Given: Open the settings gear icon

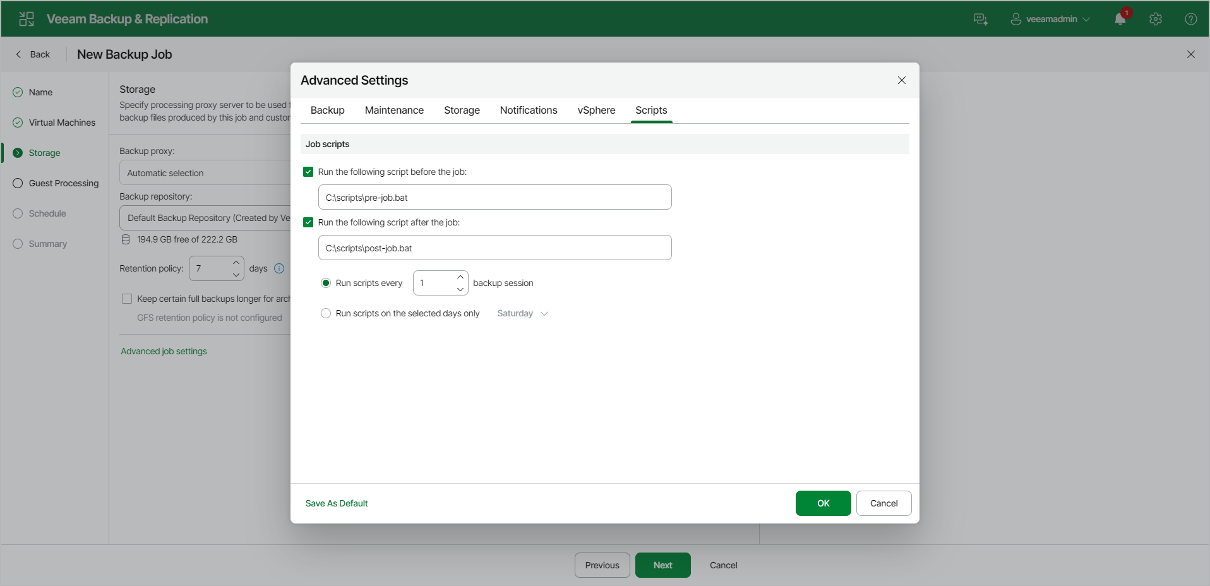Looking at the screenshot, I should point(1156,19).
